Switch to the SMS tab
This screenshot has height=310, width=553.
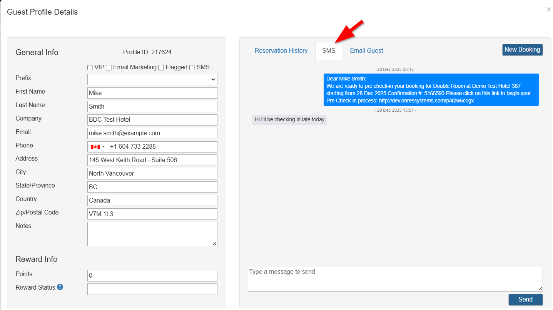pyautogui.click(x=329, y=51)
